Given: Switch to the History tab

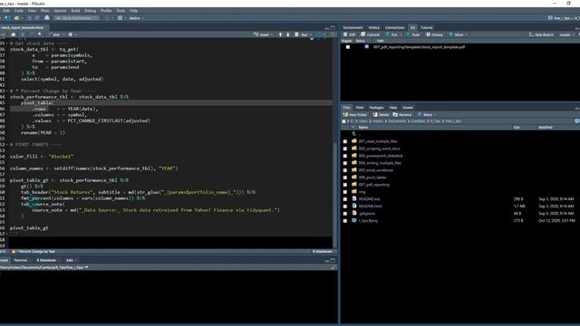Looking at the screenshot, I should point(373,27).
